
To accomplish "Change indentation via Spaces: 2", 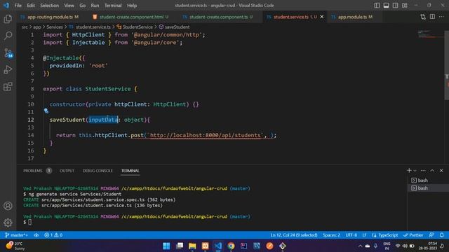I will 331,235.
